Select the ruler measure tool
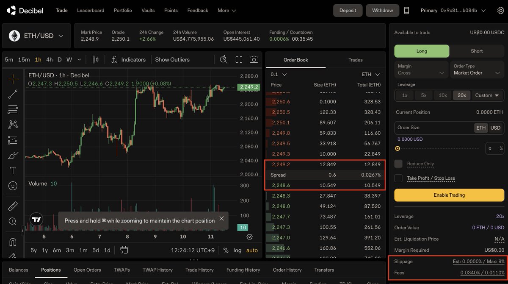The width and height of the screenshot is (508, 284). (x=13, y=206)
